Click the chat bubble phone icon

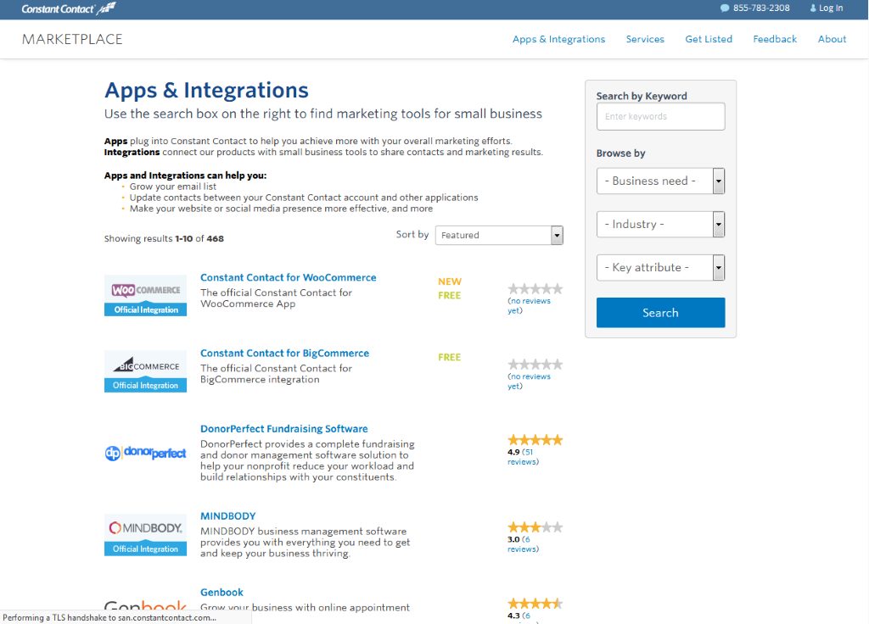(x=725, y=8)
